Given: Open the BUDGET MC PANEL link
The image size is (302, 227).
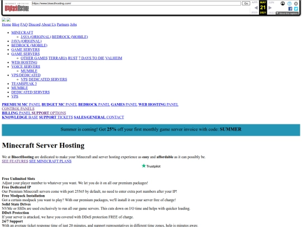Looking at the screenshot, I should [x=59, y=104].
